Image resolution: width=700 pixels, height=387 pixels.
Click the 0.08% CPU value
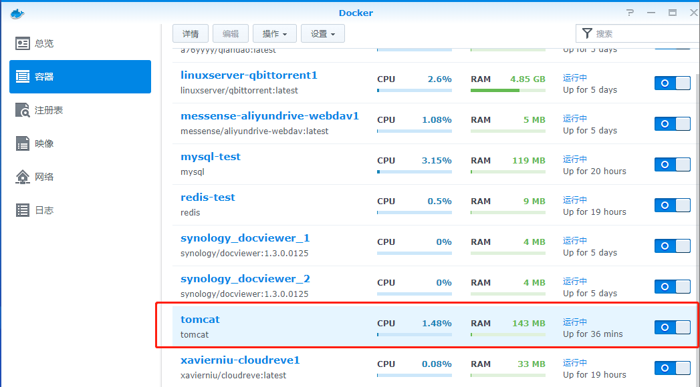pyautogui.click(x=437, y=364)
